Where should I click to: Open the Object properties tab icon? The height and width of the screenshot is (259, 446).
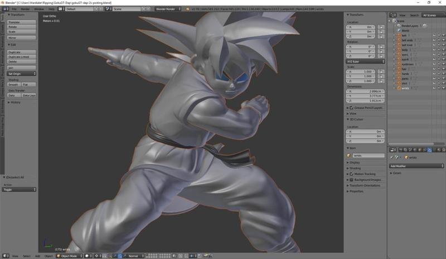pos(420,150)
